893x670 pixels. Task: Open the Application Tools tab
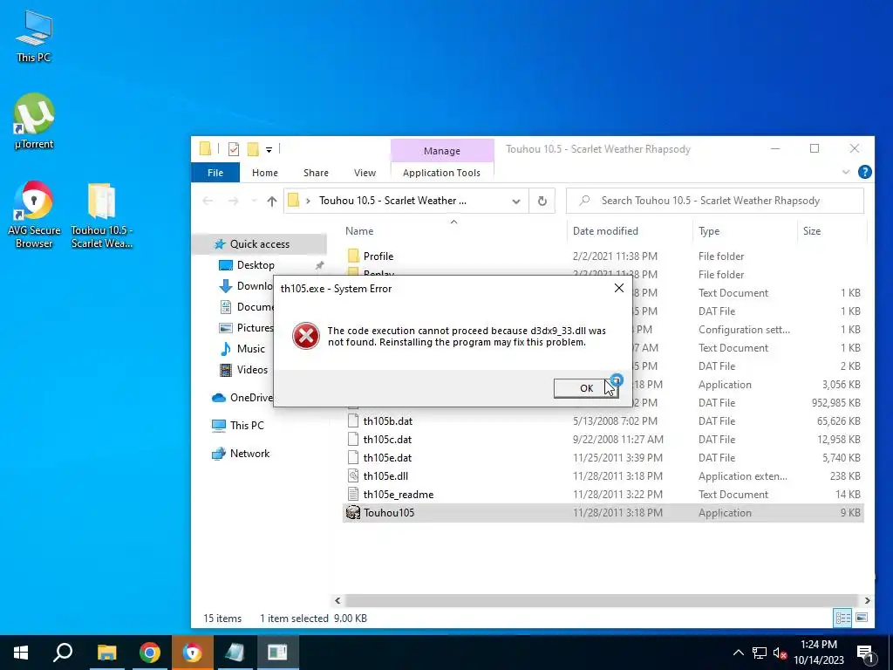pyautogui.click(x=441, y=173)
